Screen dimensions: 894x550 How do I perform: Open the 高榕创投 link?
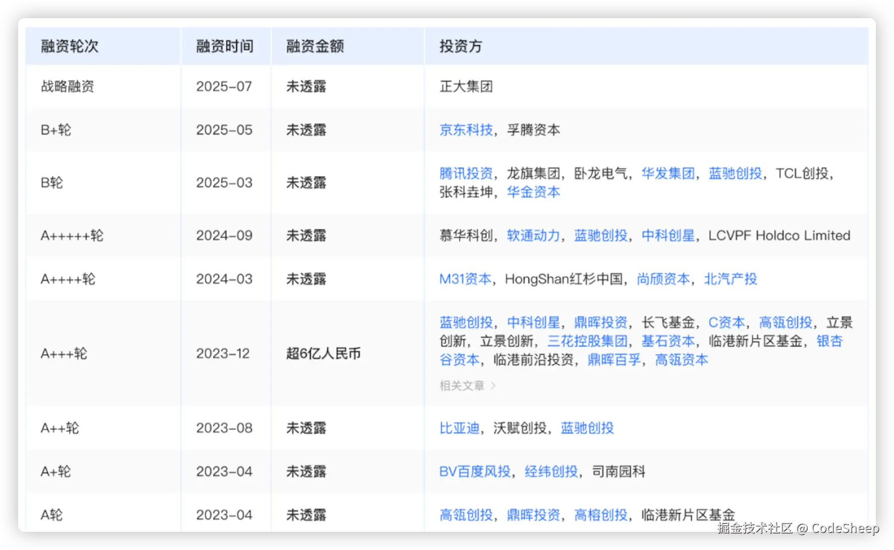point(600,515)
